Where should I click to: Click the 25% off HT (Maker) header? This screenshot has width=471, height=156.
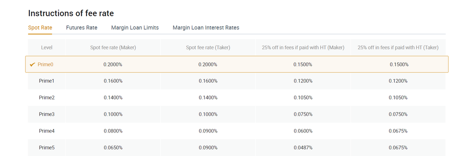[x=303, y=47]
